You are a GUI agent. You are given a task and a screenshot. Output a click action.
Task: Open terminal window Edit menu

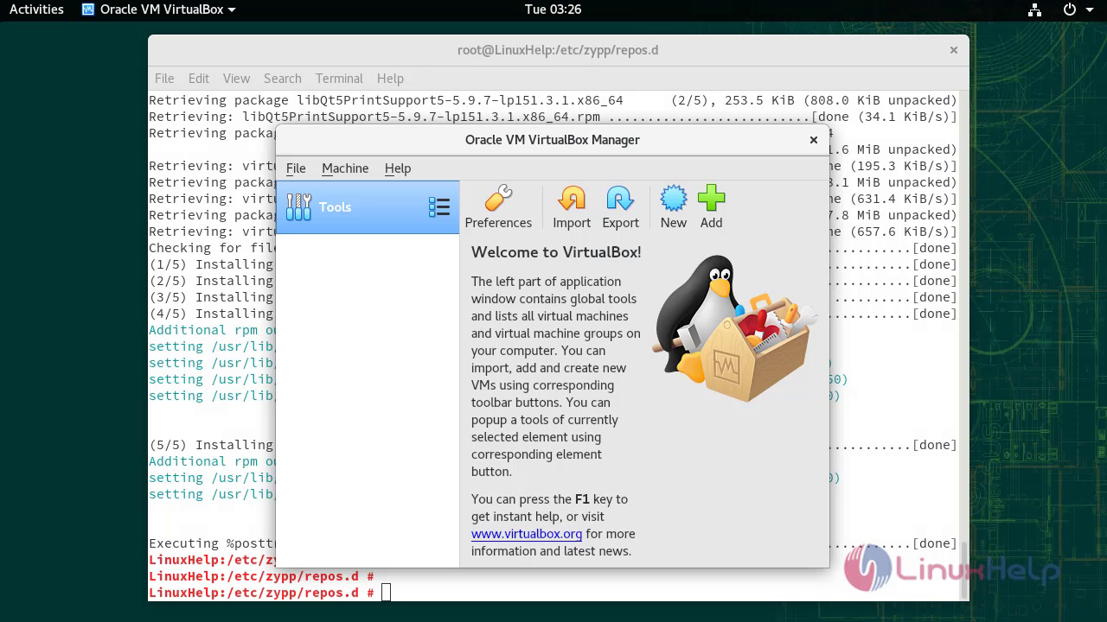(x=199, y=78)
